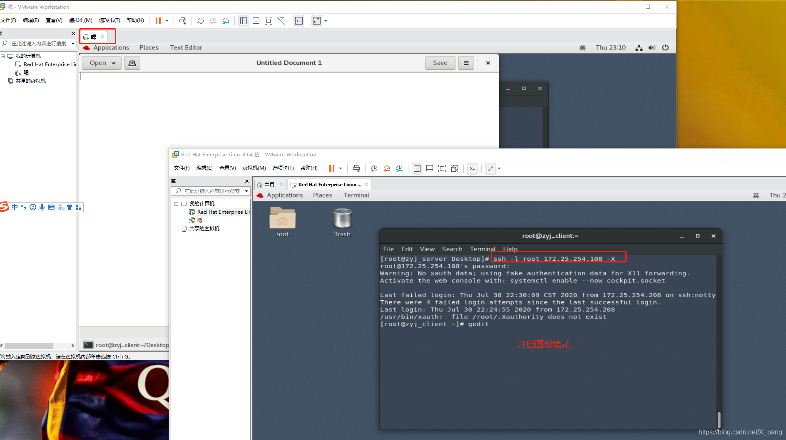The image size is (786, 440).
Task: Take snapshot icon in front VMware toolbar
Action: point(374,168)
